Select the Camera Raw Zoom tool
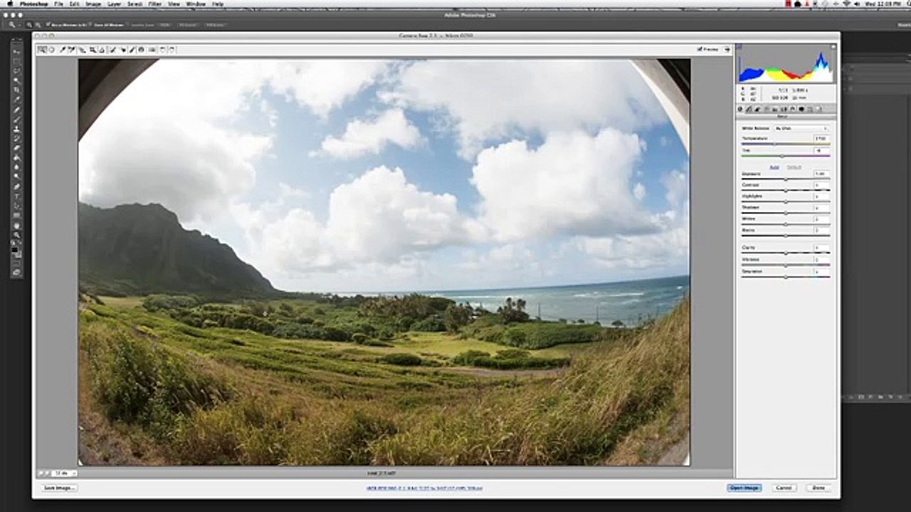 click(x=42, y=50)
